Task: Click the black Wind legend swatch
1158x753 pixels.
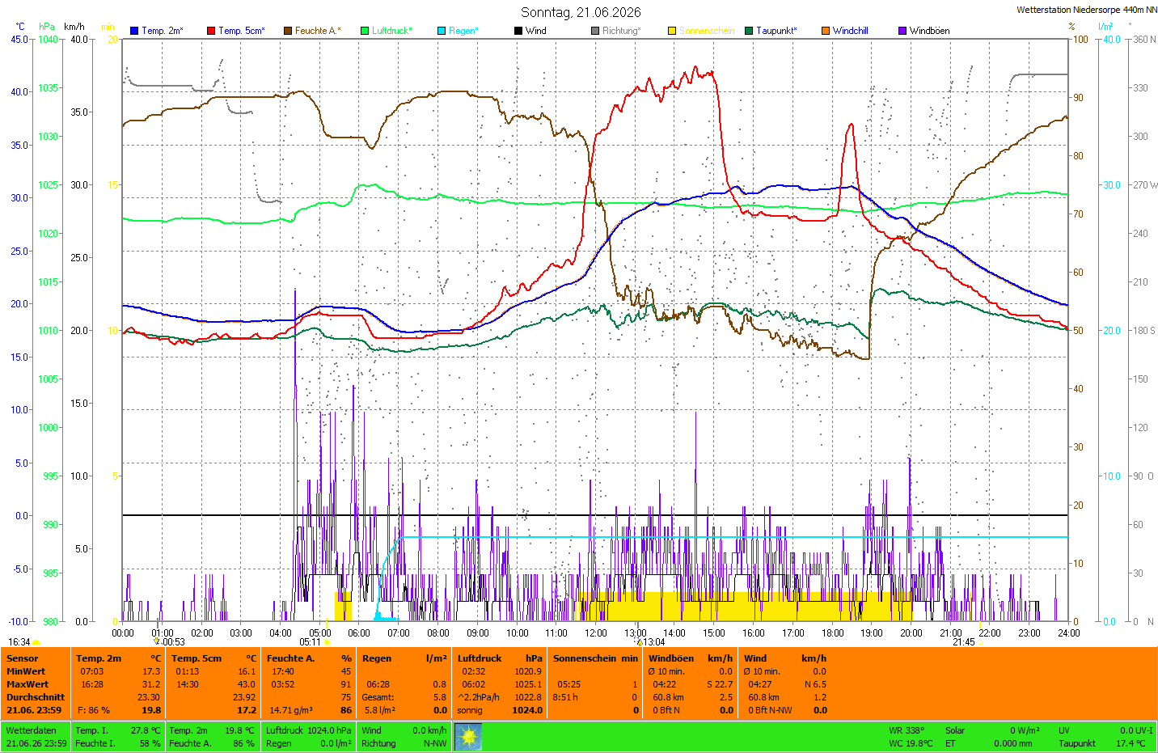Action: [x=518, y=31]
